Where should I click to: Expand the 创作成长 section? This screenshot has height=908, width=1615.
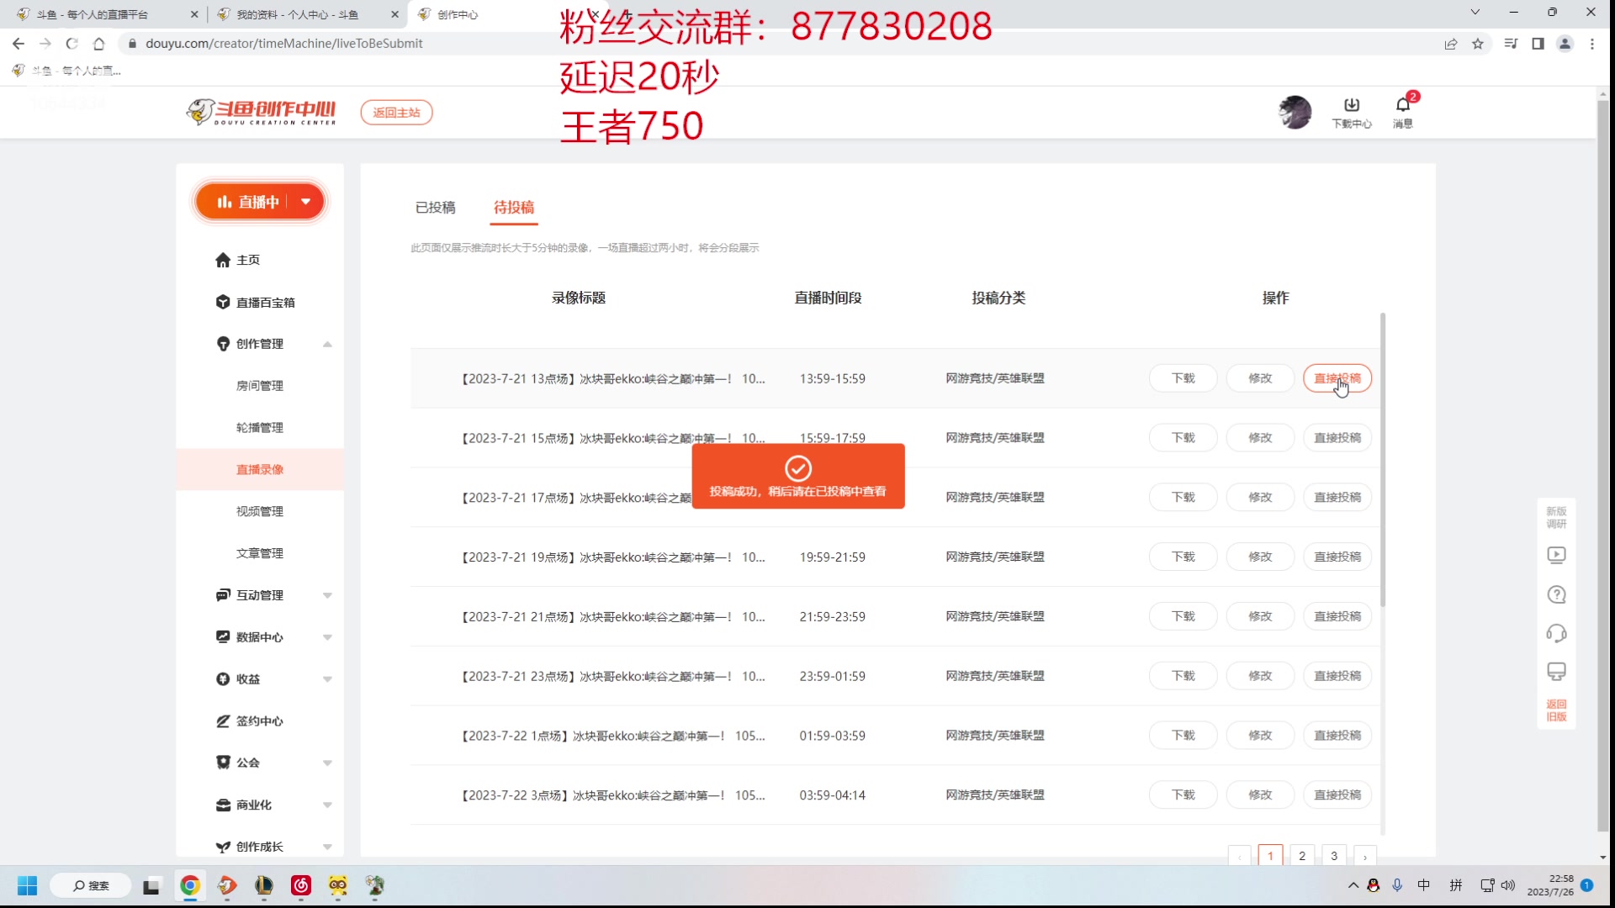coord(327,847)
